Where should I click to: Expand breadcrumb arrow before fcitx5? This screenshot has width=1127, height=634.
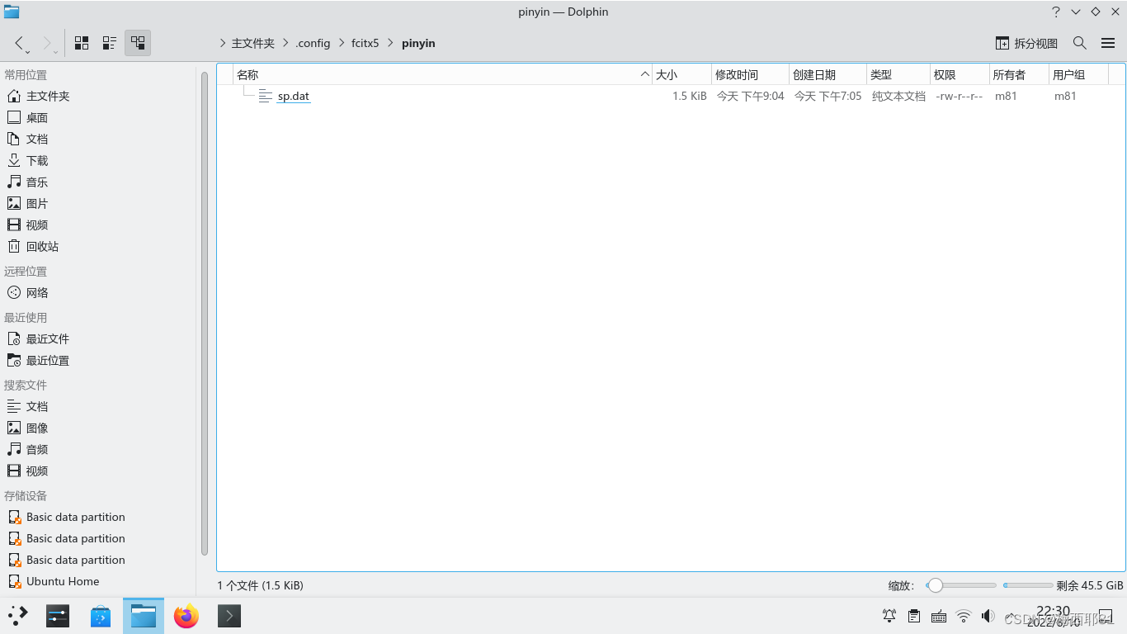click(342, 43)
